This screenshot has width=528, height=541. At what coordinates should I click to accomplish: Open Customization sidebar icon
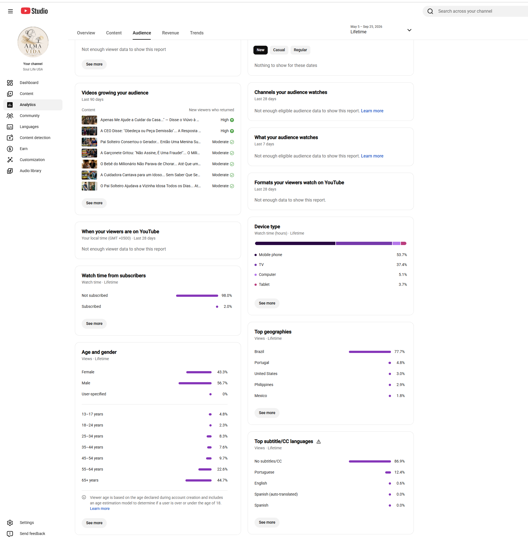(10, 160)
